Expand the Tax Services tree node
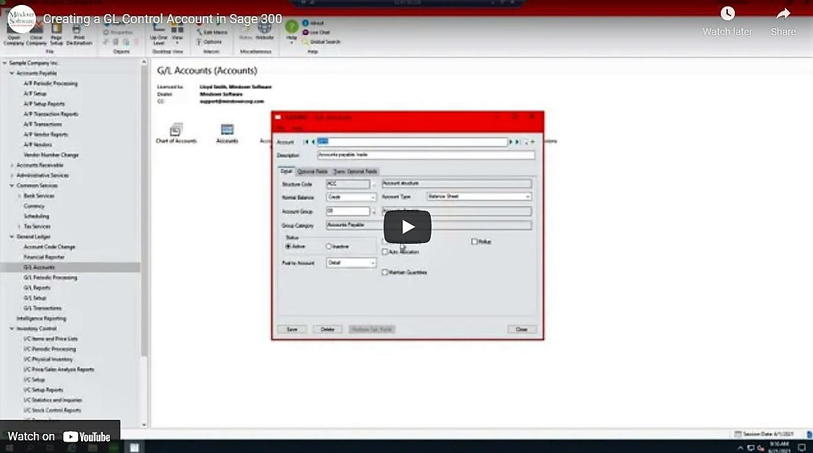This screenshot has height=453, width=813. tap(19, 226)
